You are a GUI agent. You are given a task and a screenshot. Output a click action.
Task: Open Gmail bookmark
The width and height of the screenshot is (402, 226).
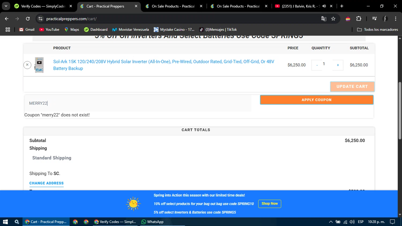[27, 29]
